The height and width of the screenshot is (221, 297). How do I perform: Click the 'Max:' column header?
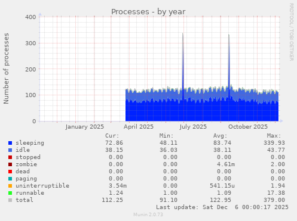[x=274, y=136]
